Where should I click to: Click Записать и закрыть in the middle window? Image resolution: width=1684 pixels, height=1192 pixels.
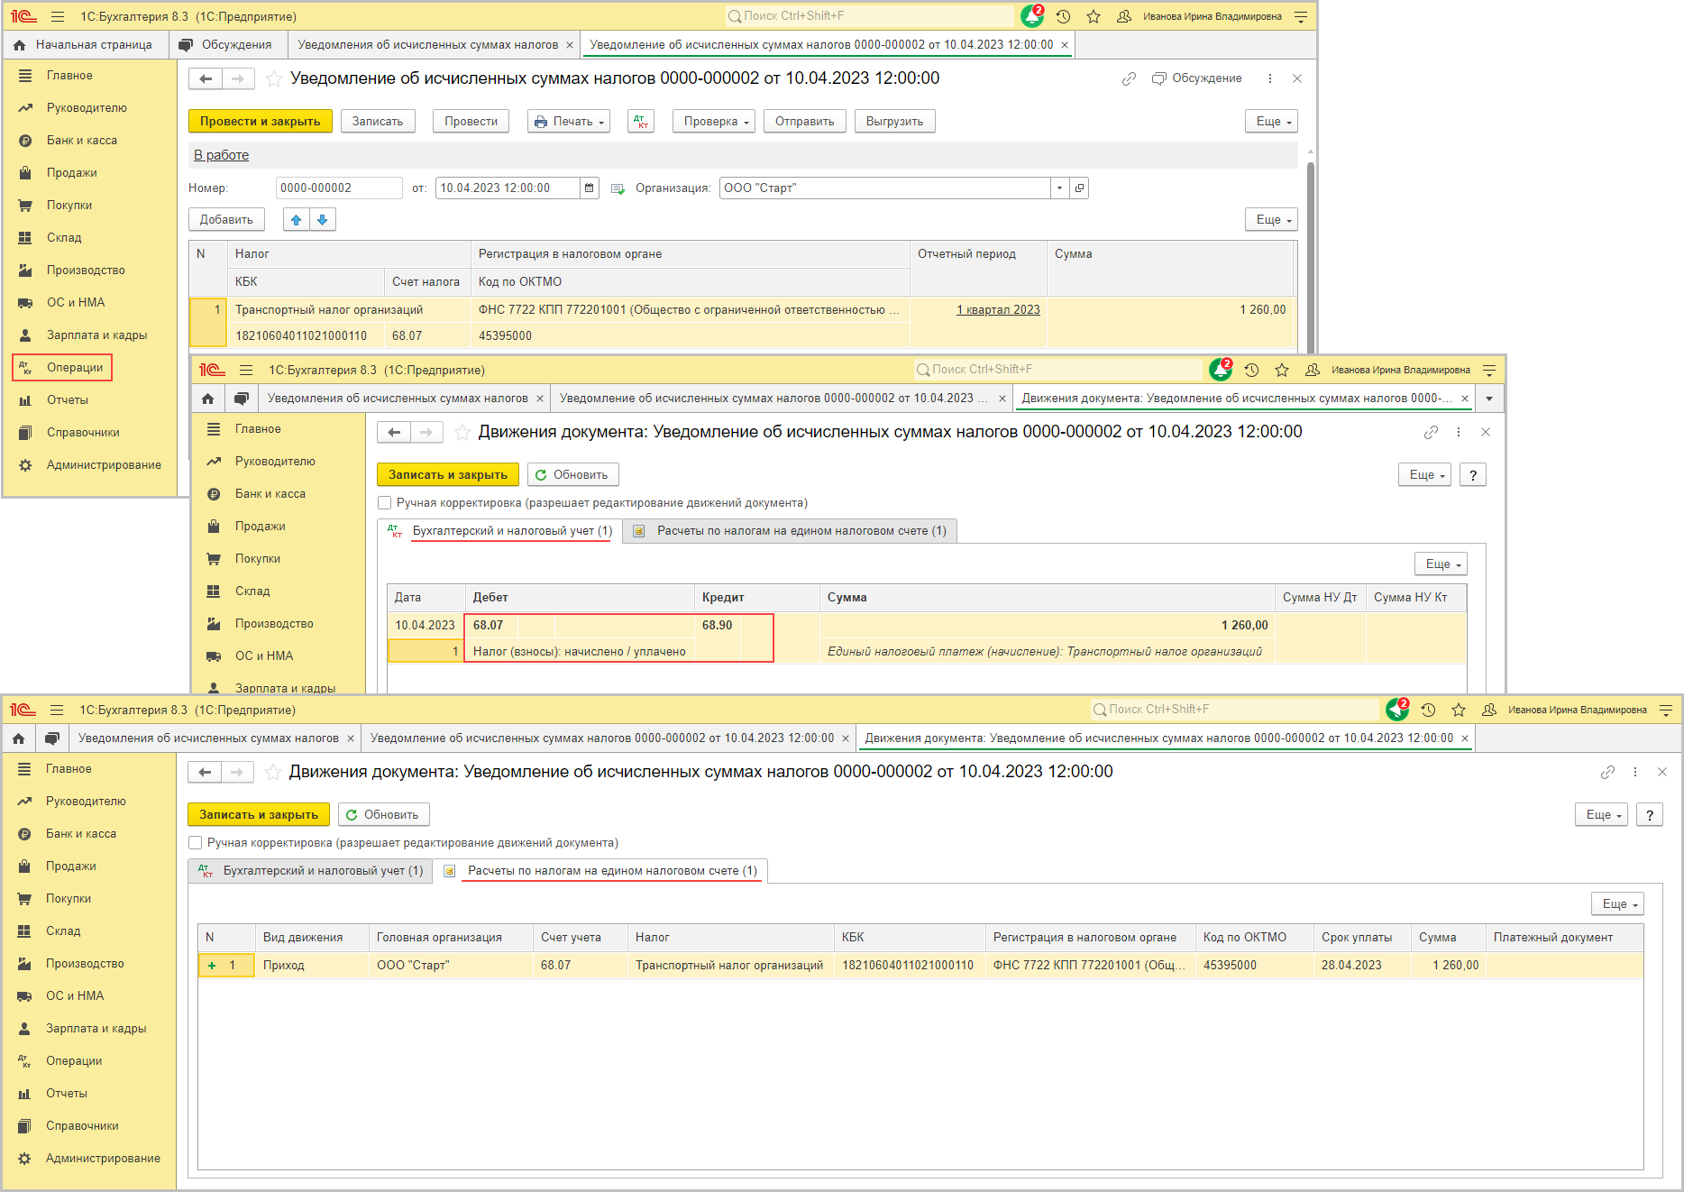448,475
